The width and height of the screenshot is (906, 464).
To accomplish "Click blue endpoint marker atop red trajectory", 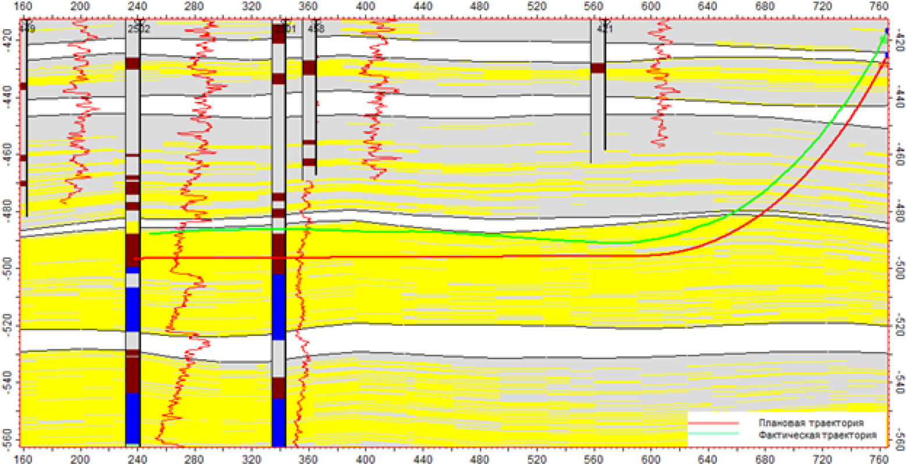I will tap(887, 55).
